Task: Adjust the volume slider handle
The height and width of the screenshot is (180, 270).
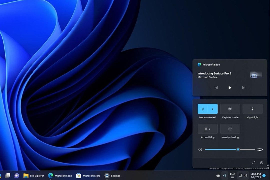Action: (x=238, y=149)
